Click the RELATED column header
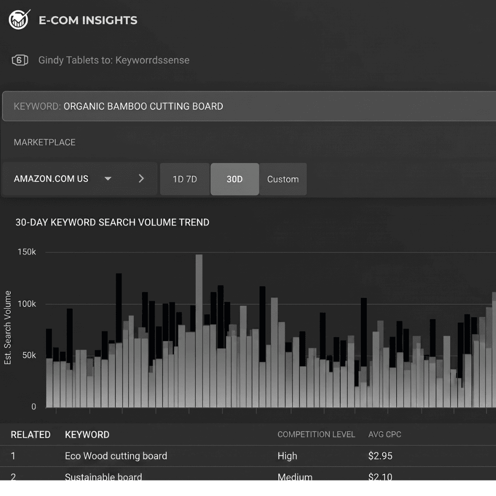 31,434
